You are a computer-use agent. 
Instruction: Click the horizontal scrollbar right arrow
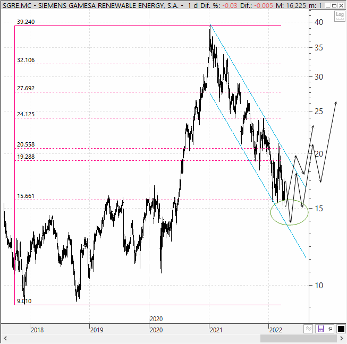tap(342, 339)
